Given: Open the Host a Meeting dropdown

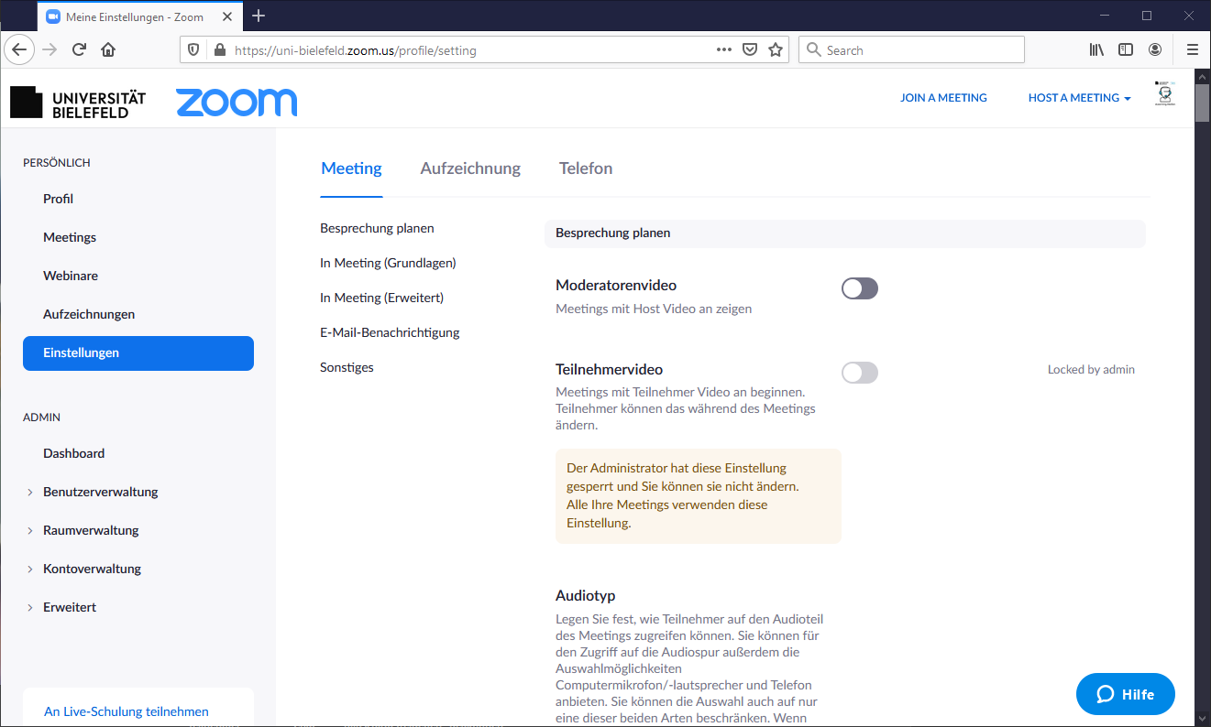Looking at the screenshot, I should (x=1079, y=98).
